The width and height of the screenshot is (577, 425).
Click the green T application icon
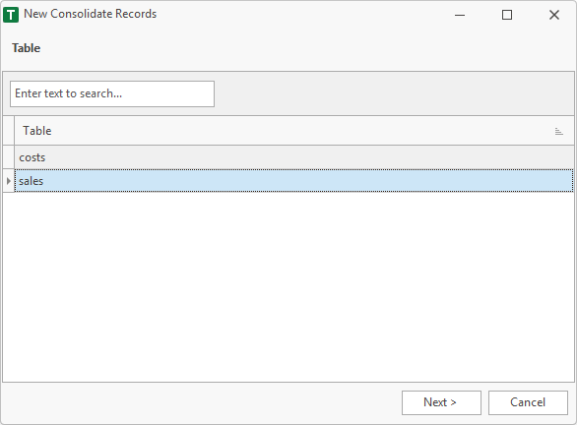(11, 15)
